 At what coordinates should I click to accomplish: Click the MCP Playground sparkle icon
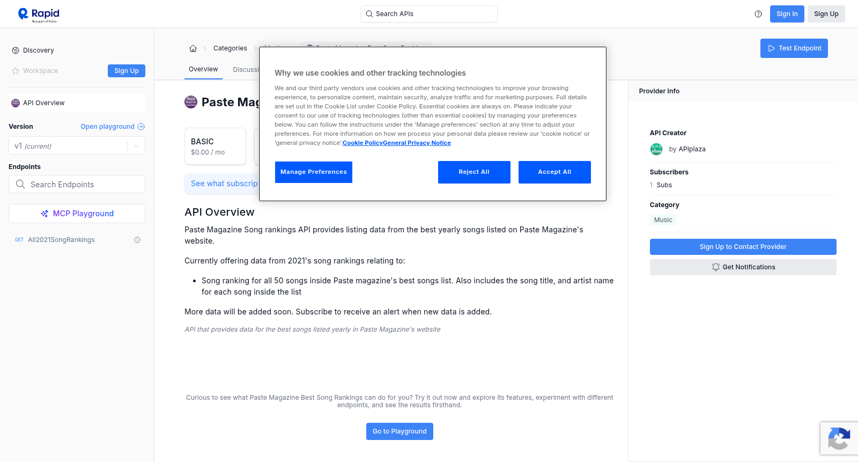pos(45,214)
